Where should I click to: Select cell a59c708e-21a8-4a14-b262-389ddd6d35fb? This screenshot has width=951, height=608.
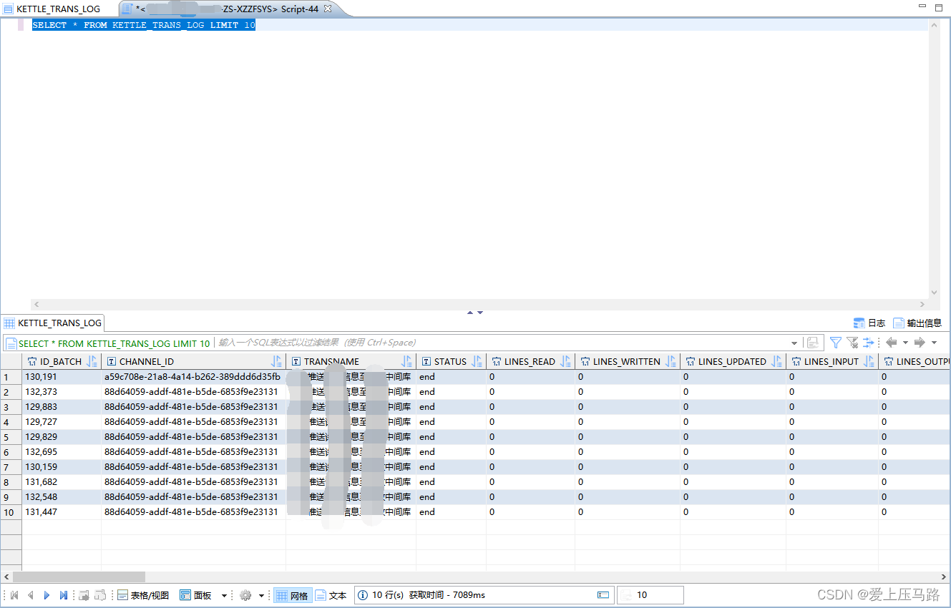[x=193, y=377]
